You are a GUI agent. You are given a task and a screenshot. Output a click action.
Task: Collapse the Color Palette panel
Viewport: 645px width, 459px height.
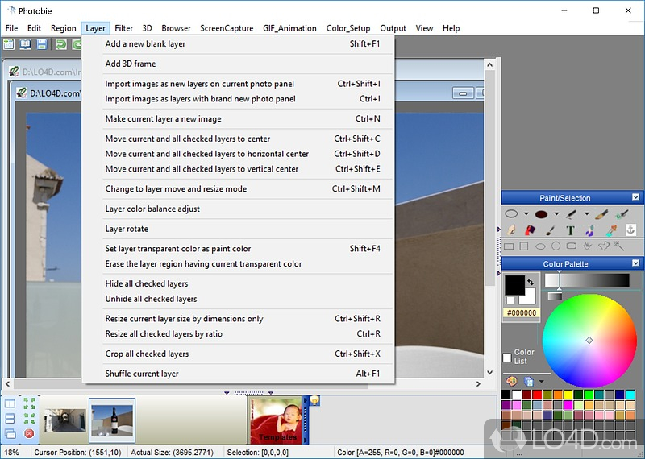pos(635,263)
